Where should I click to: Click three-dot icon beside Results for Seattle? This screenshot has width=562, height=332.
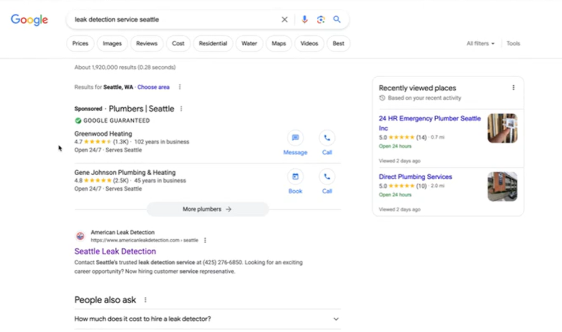(x=181, y=87)
